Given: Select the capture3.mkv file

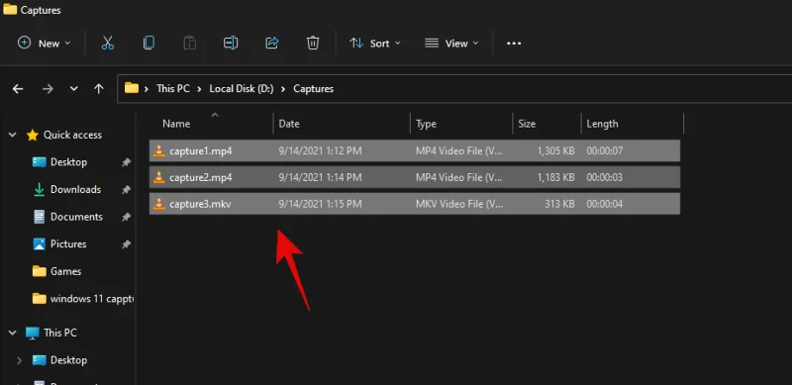Looking at the screenshot, I should (x=415, y=204).
